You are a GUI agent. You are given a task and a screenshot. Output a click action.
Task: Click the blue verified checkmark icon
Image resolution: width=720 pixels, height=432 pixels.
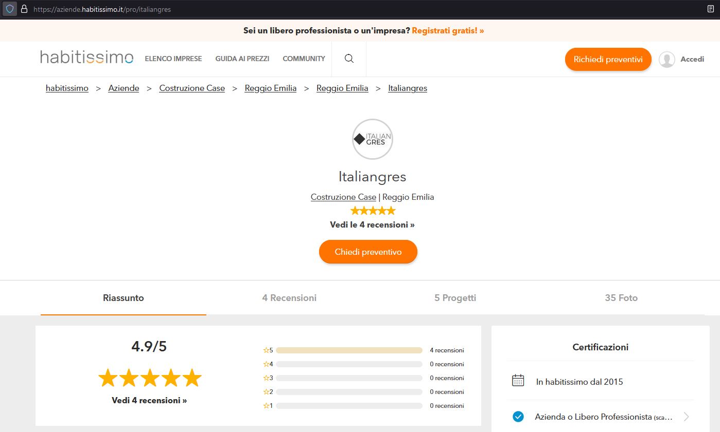pyautogui.click(x=518, y=417)
